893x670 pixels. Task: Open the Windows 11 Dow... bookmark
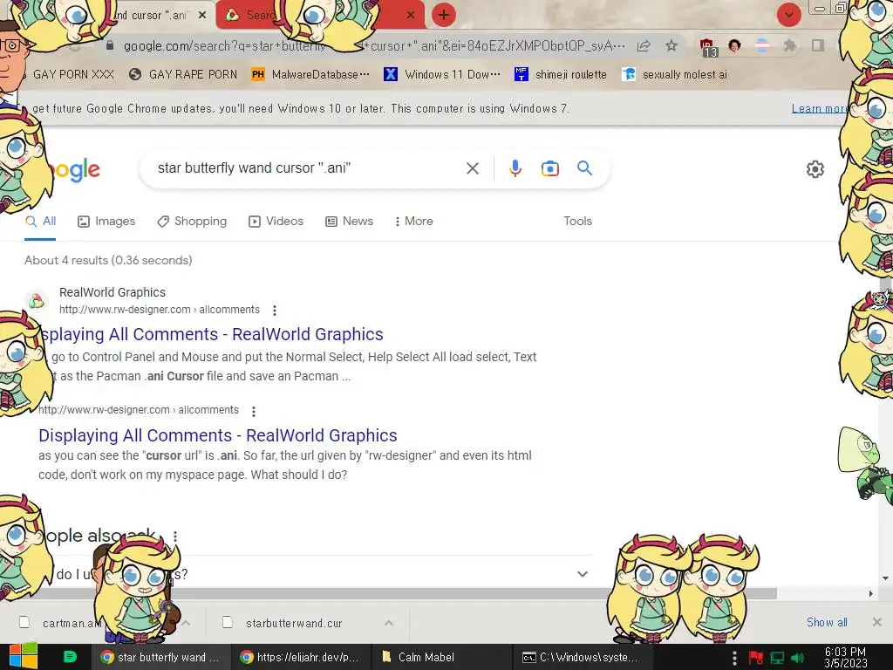coord(442,75)
